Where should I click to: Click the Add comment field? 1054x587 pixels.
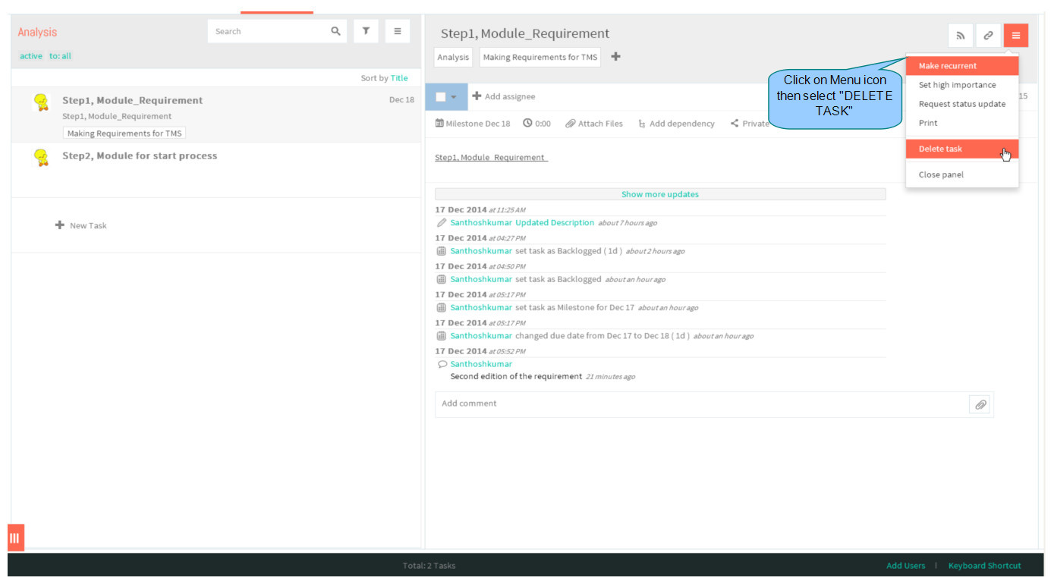coord(702,404)
